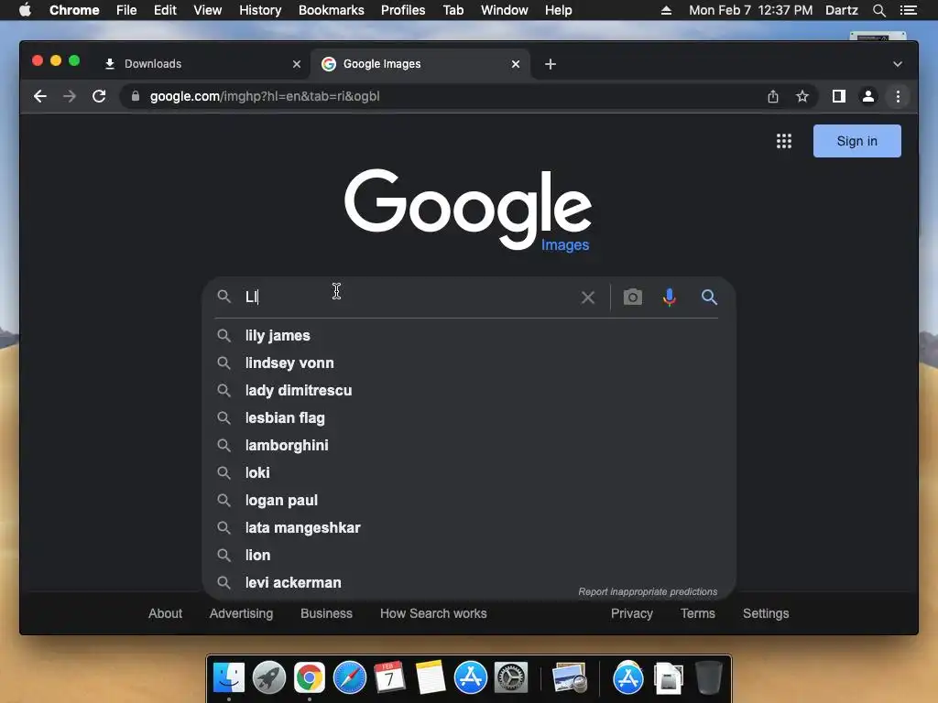The image size is (938, 703).
Task: Select the 'lady dimitrescu' suggestion
Action: coord(468,390)
